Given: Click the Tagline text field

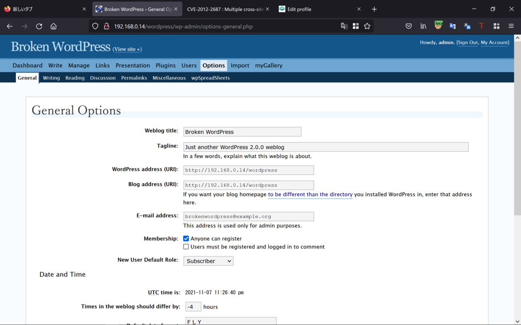Looking at the screenshot, I should [326, 147].
